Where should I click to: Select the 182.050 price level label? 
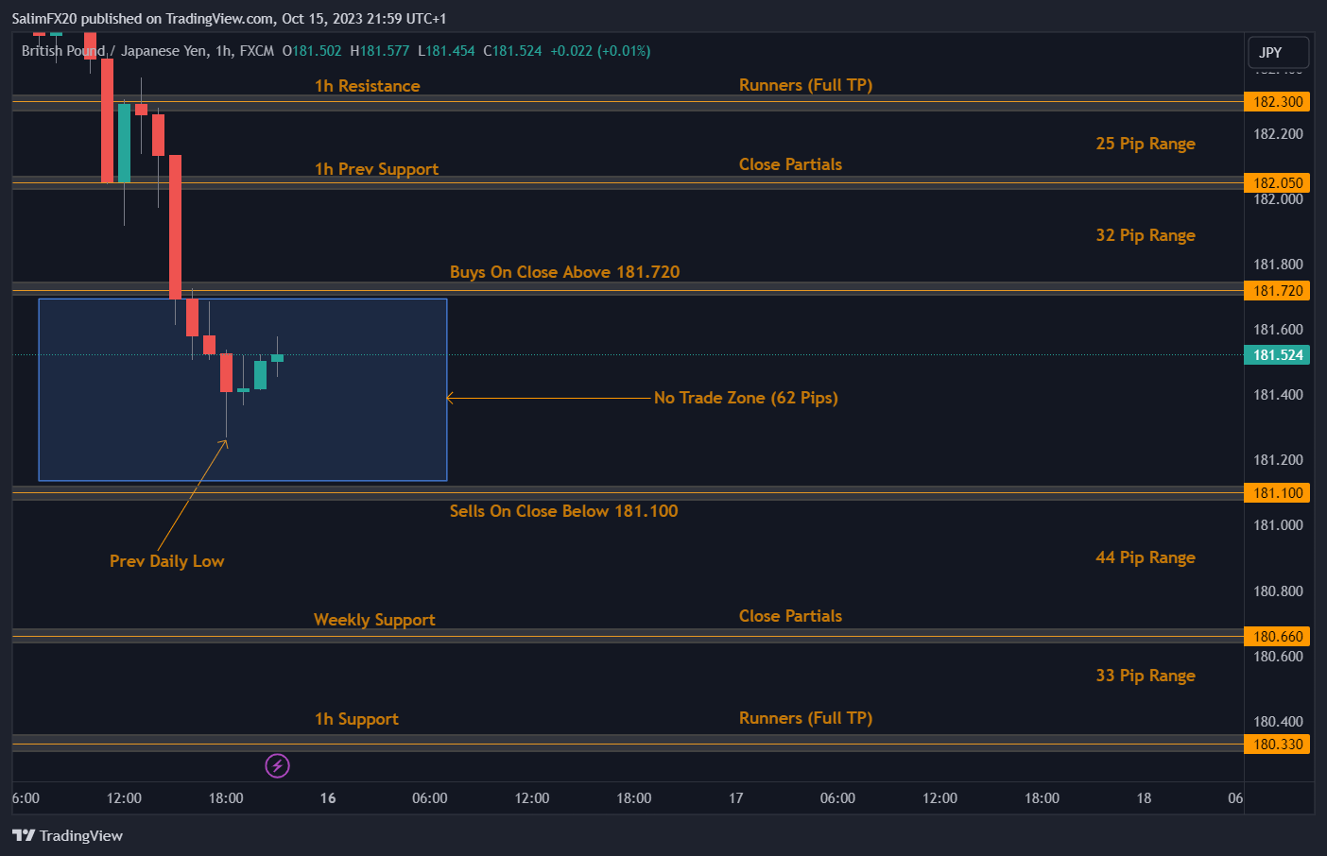[1278, 183]
